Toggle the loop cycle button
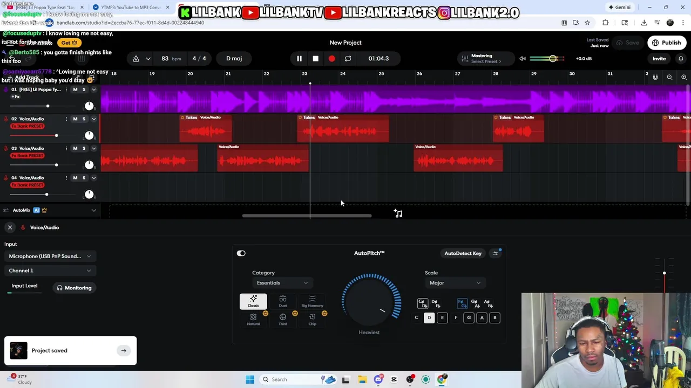 coord(348,58)
